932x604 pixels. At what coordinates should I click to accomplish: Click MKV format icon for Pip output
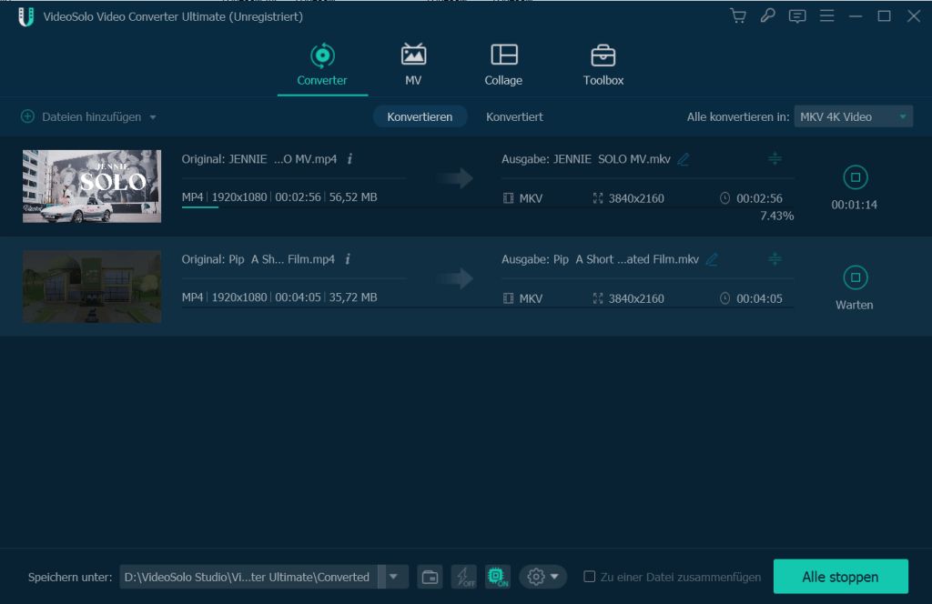point(508,298)
